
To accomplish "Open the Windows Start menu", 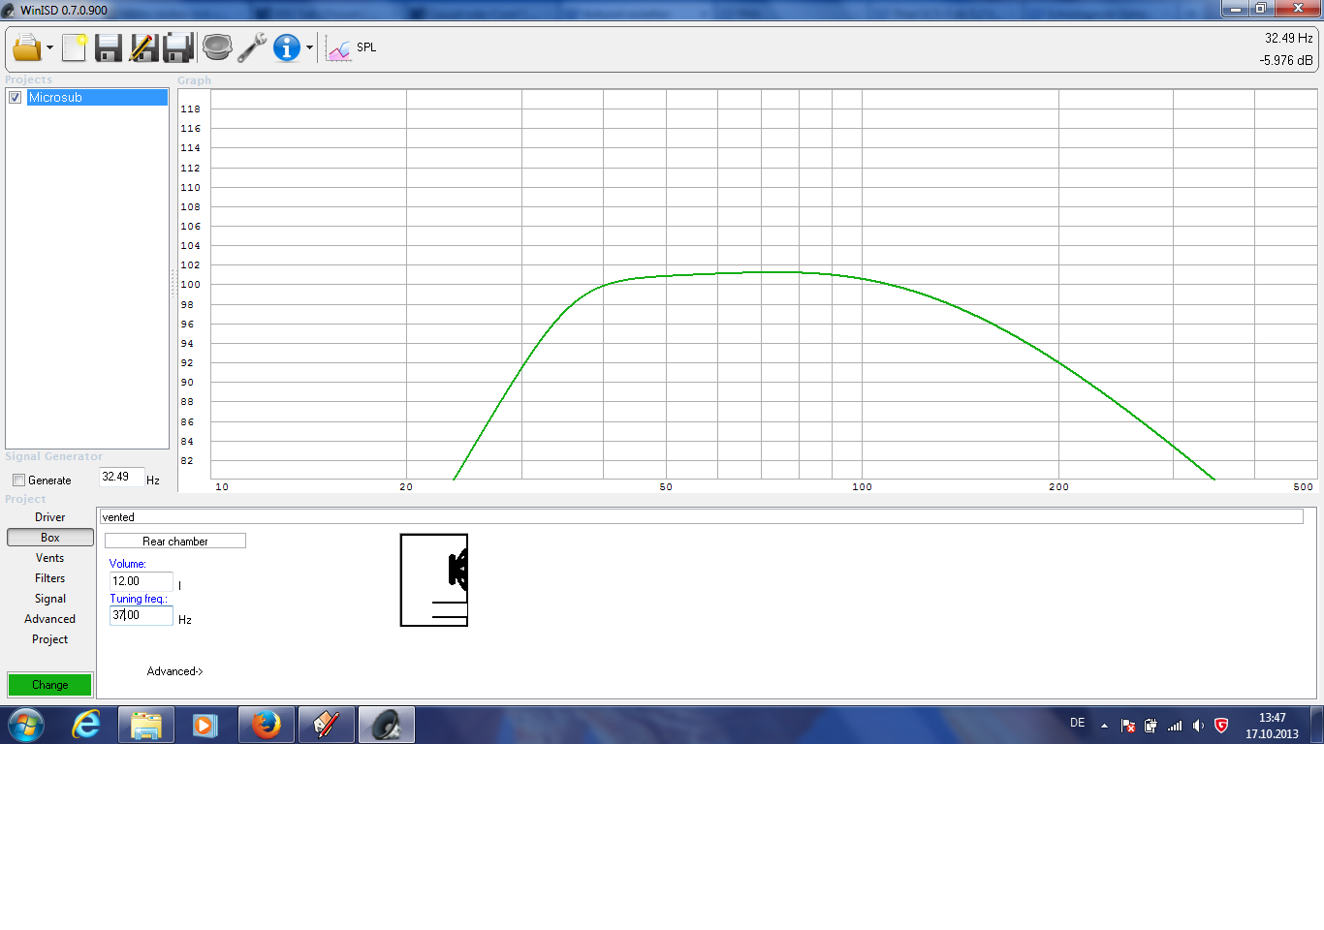I will pyautogui.click(x=26, y=725).
